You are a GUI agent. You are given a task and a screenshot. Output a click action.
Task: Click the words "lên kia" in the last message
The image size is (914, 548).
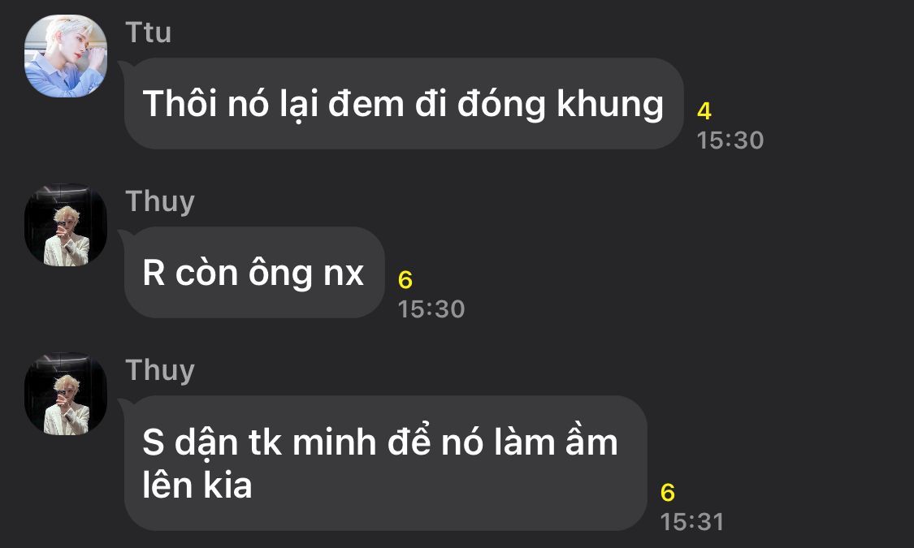click(x=197, y=485)
